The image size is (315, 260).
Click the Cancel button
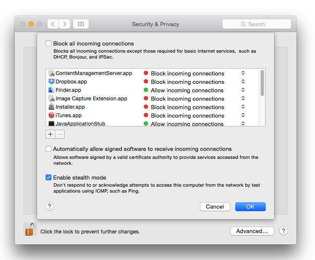coord(215,206)
